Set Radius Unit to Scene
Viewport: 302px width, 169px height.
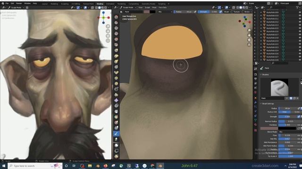[297, 112]
